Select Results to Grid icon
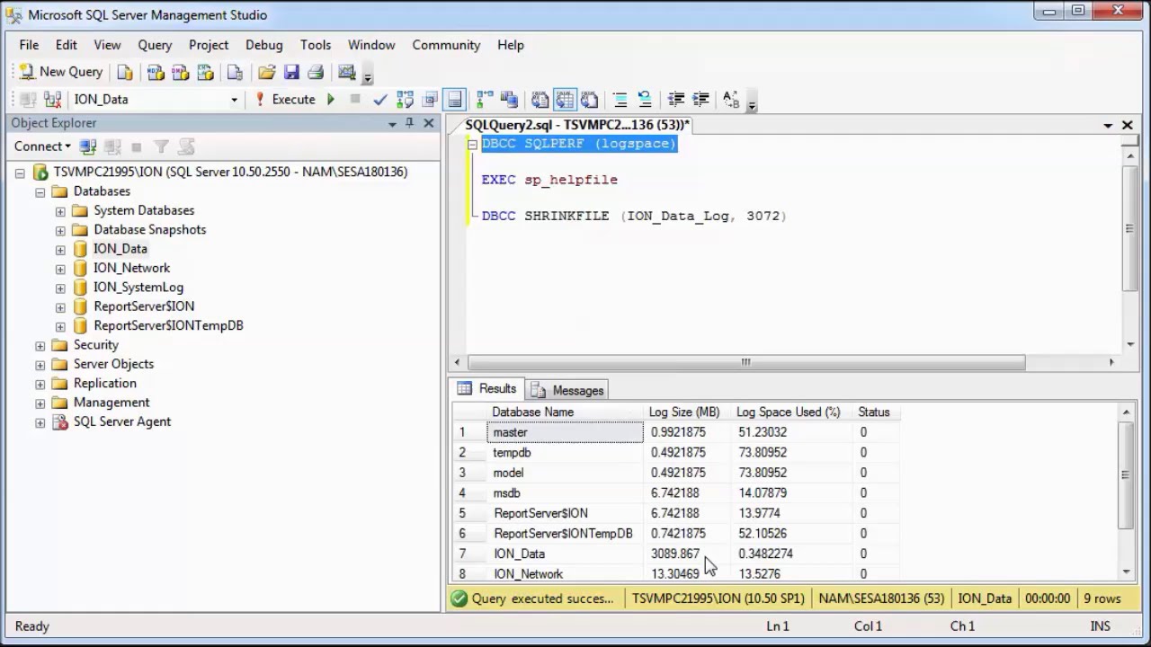The width and height of the screenshot is (1151, 647). pyautogui.click(x=565, y=100)
